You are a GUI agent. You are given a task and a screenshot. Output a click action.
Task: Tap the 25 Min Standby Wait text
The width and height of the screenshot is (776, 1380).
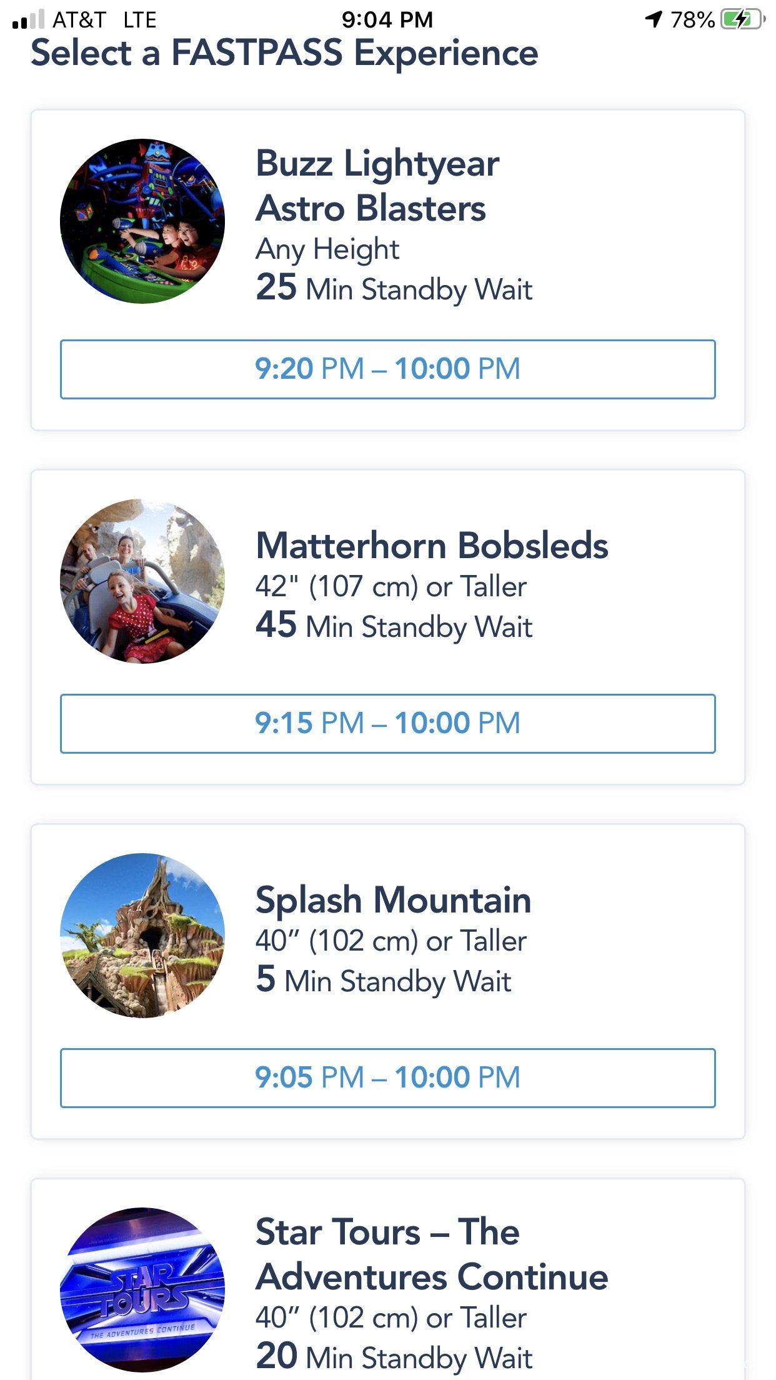point(394,289)
